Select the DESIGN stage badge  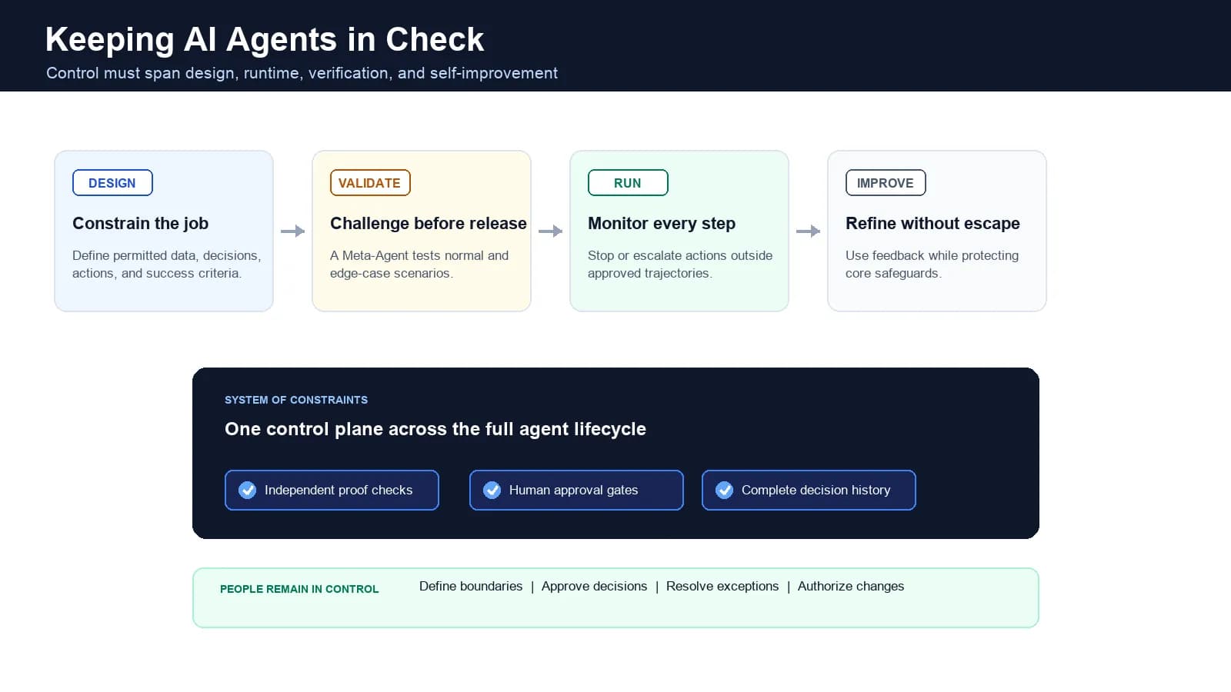tap(112, 183)
